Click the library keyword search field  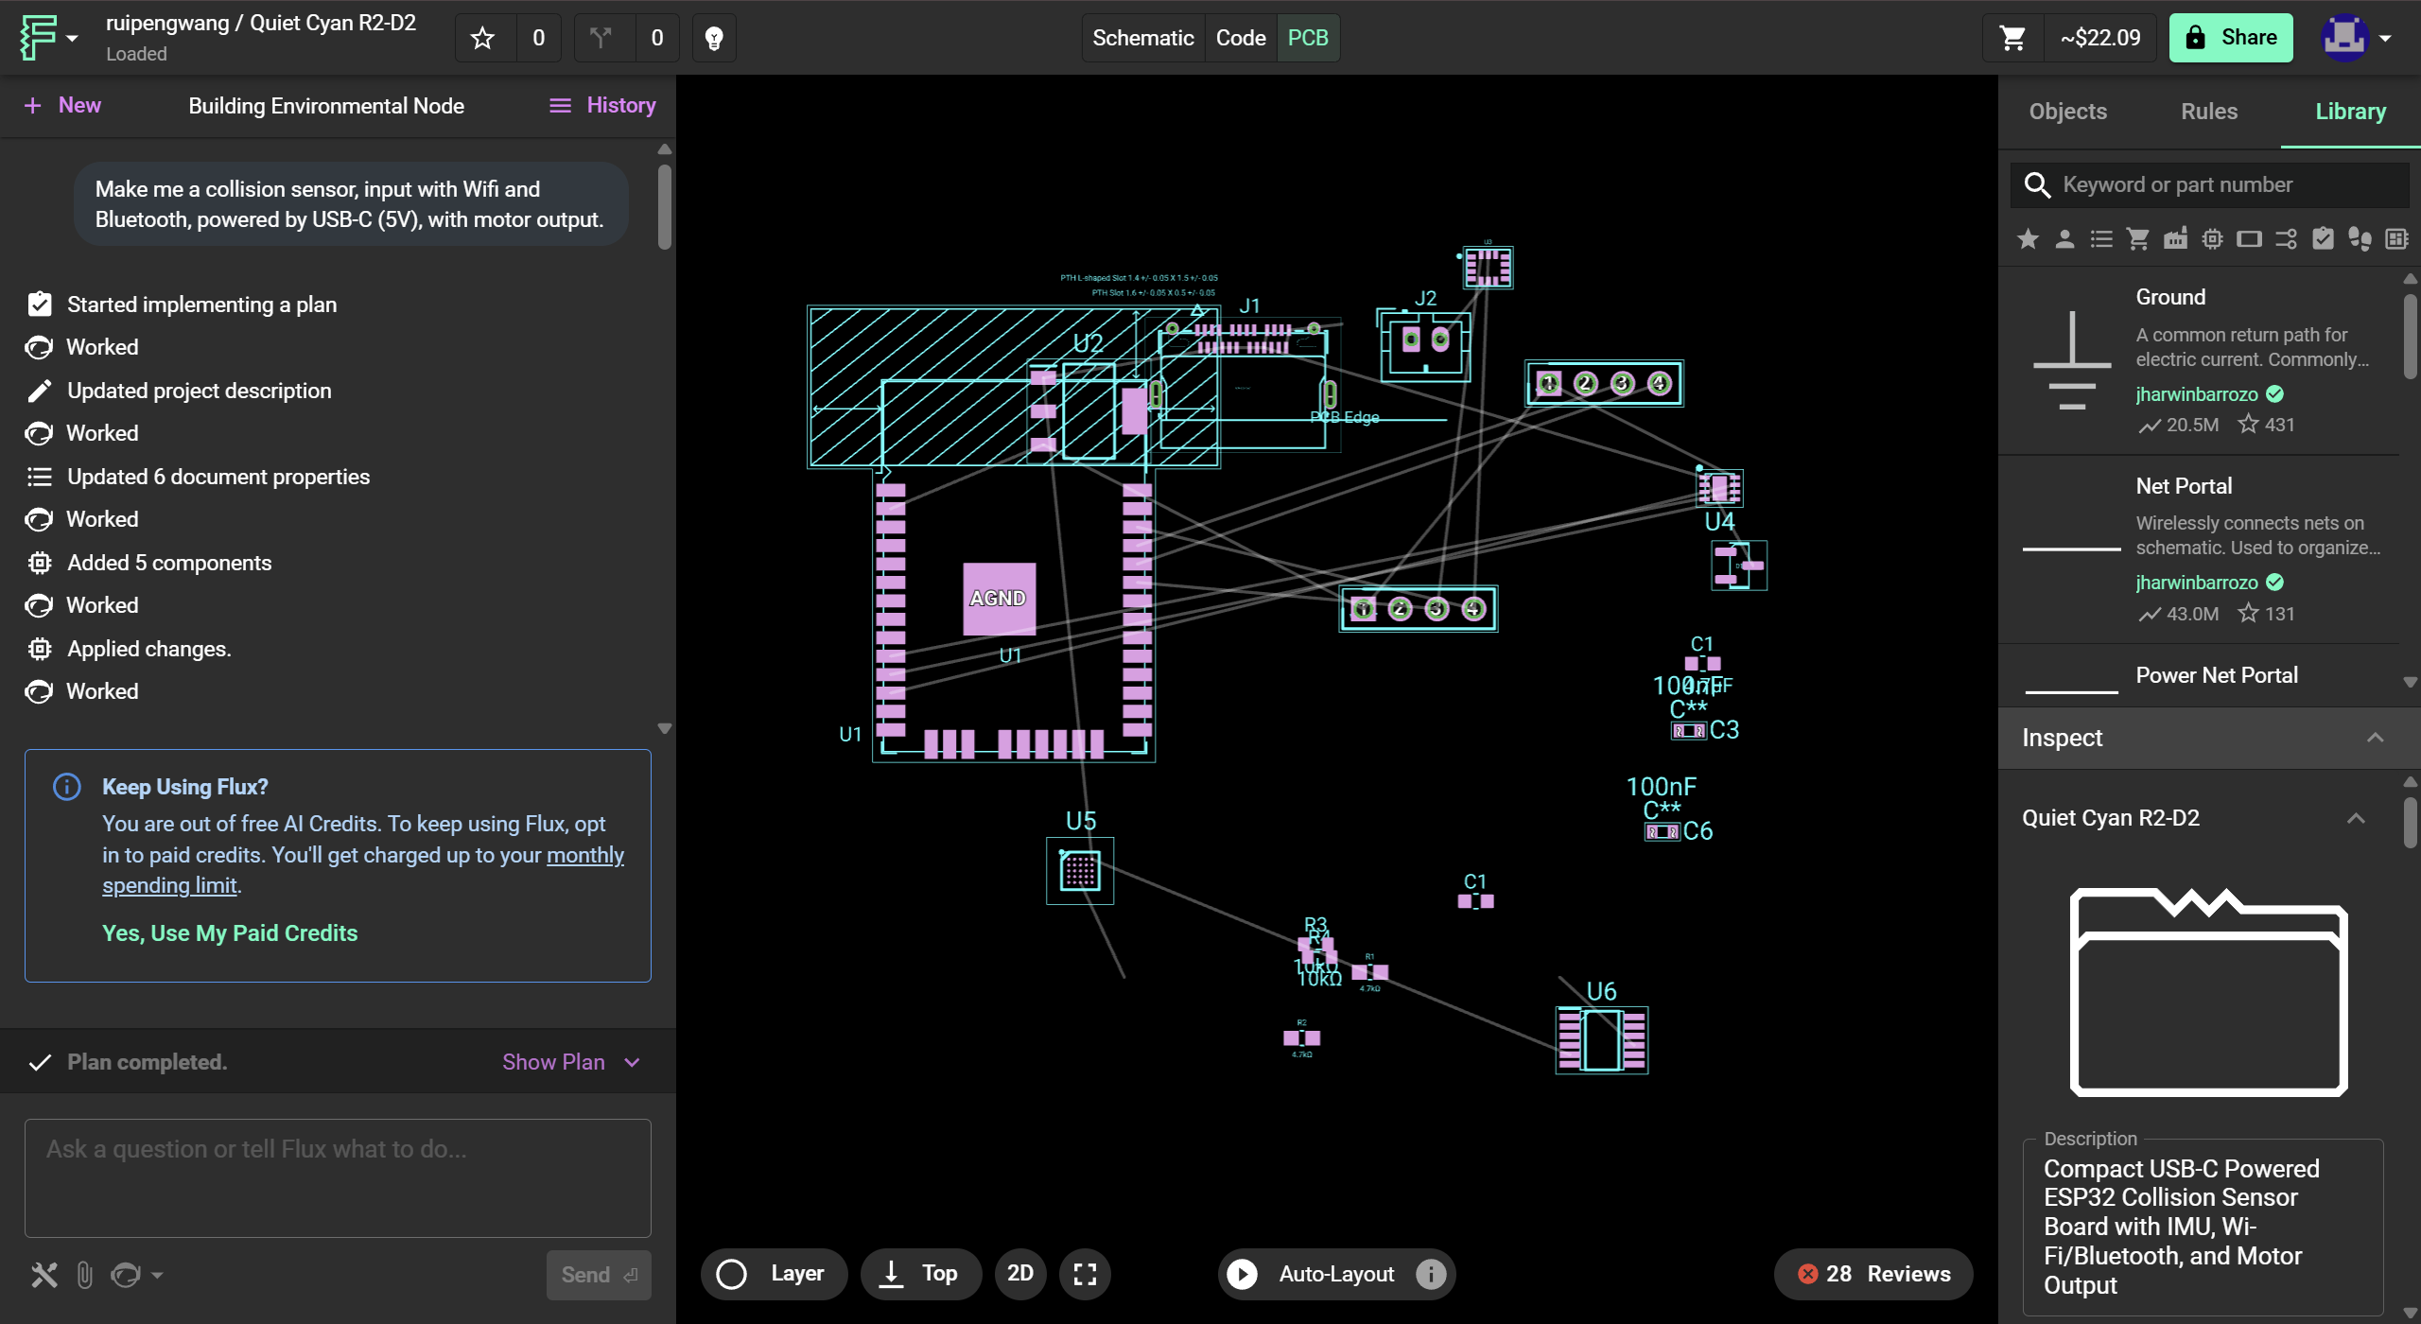2222,184
